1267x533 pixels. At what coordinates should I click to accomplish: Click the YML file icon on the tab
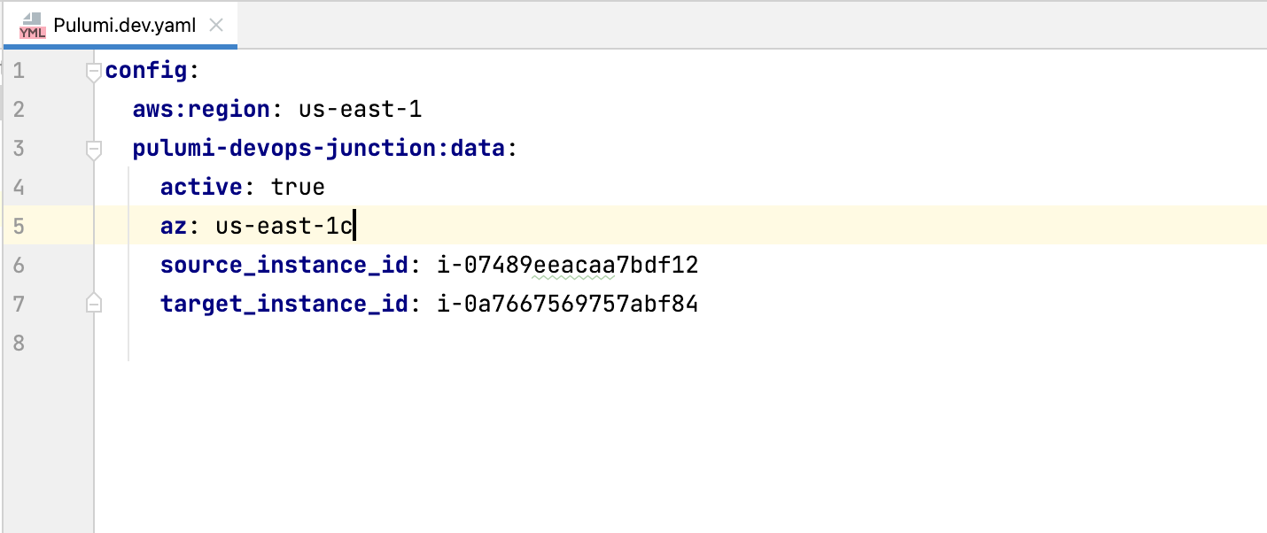[x=33, y=26]
